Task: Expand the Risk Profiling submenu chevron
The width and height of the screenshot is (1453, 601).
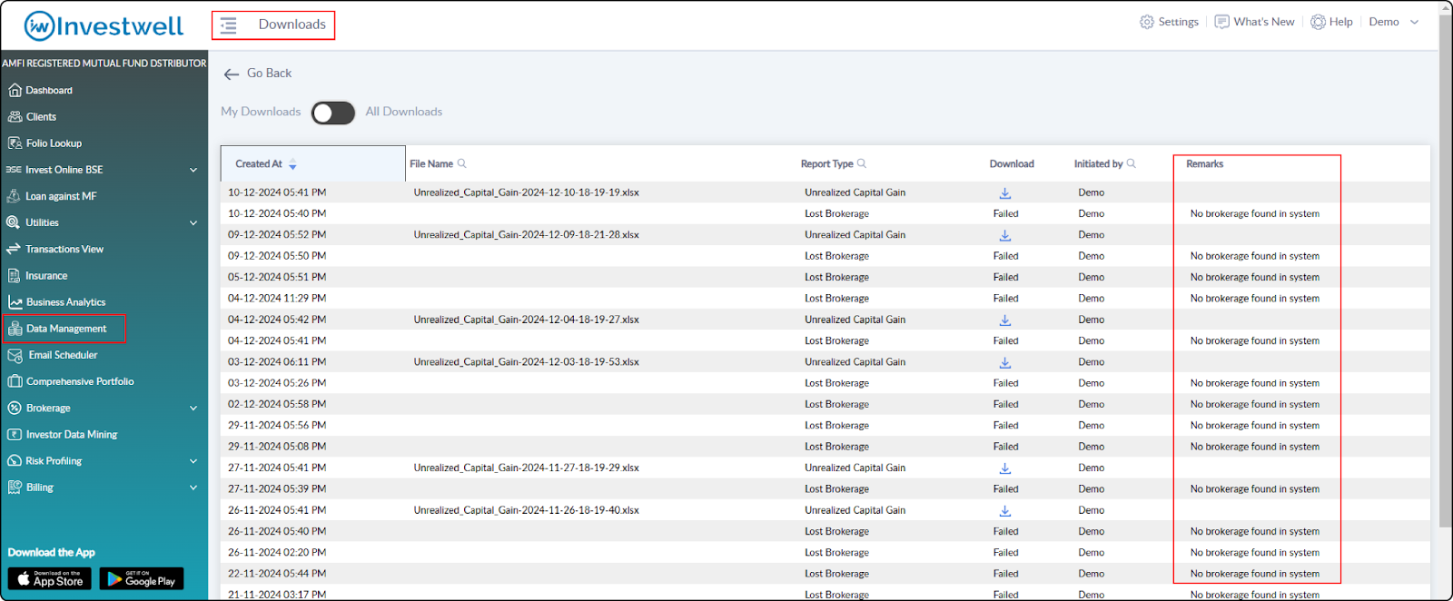Action: point(193,461)
